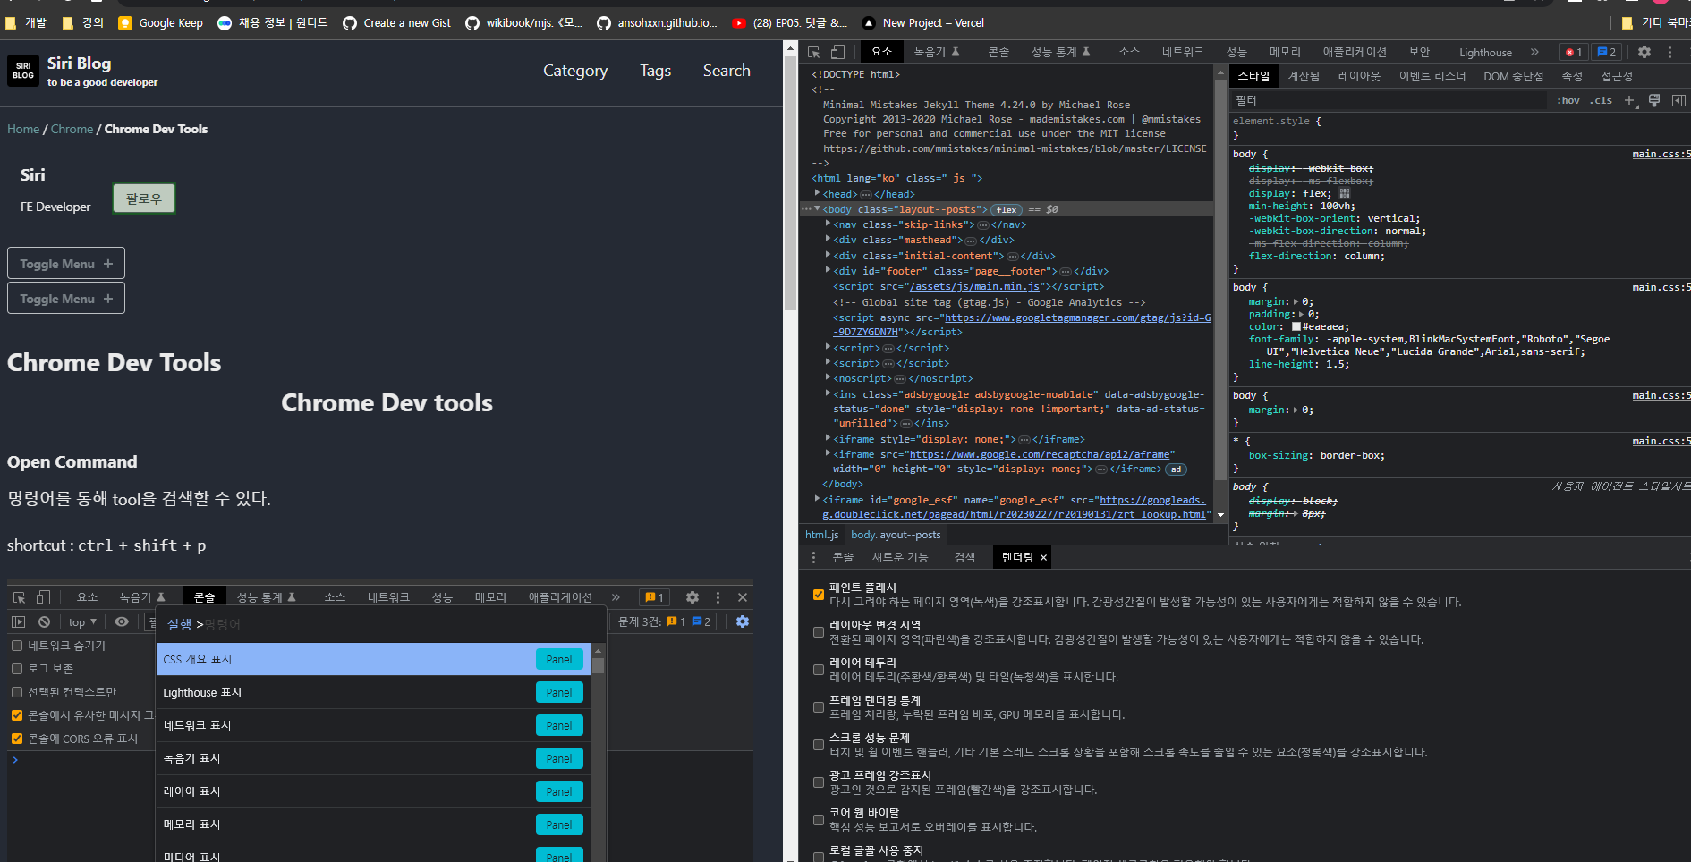
Task: Go to Home breadcrumb link
Action: 23,129
